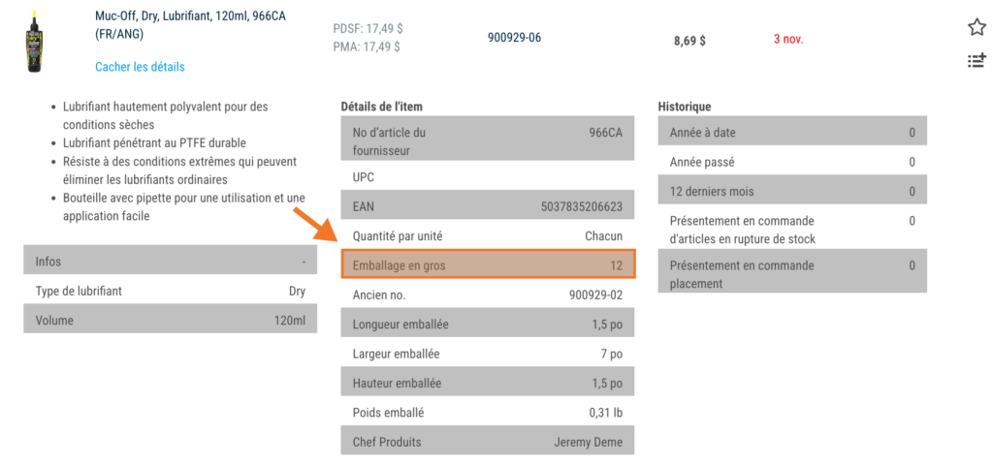Screen dimensions: 993x466
Task: Click the 'Chef Produits' Jeremy Deme row
Action: 488,443
